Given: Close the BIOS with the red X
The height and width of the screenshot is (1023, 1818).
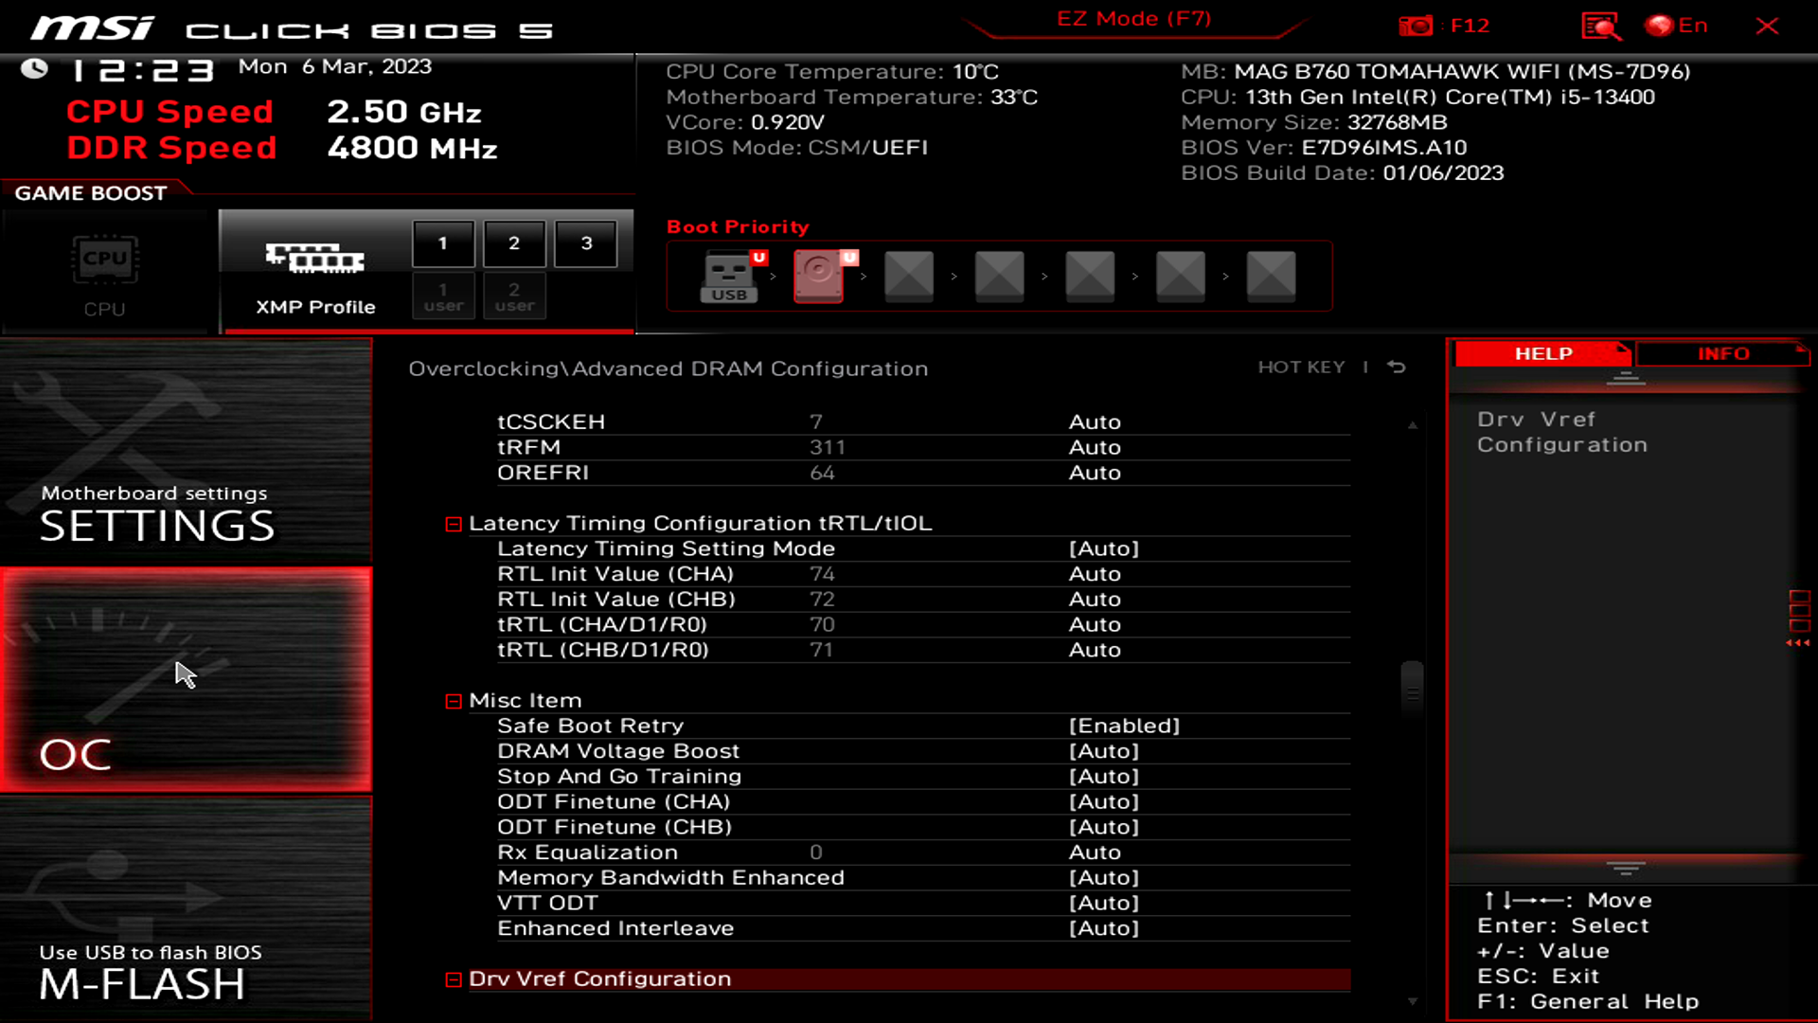Looking at the screenshot, I should pos(1767,26).
